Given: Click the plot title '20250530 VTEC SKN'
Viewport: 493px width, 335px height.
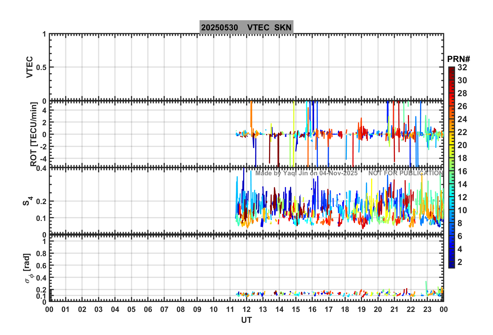Looking at the screenshot, I should coord(246,27).
